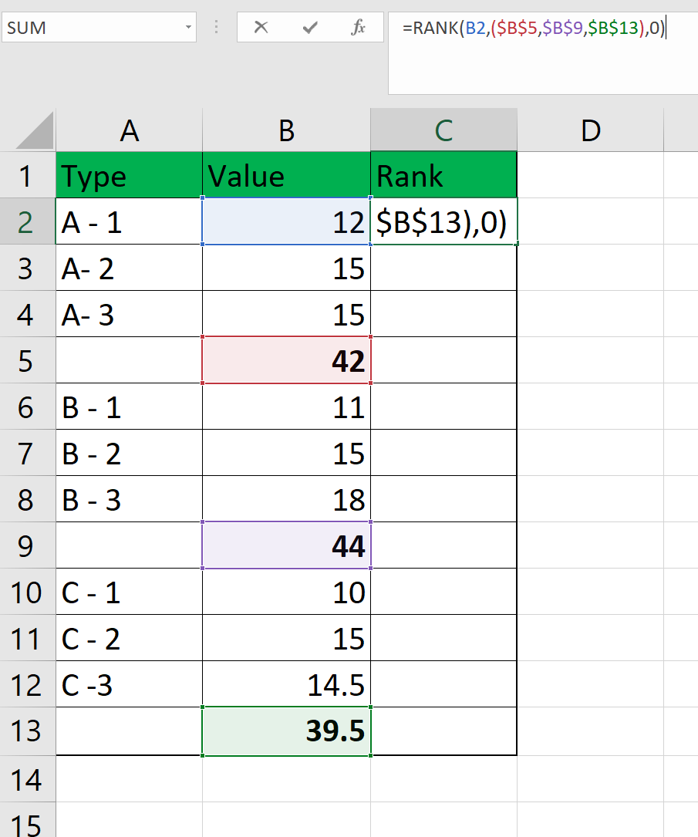Image resolution: width=698 pixels, height=837 pixels.
Task: Click in the formula bar RANK text
Action: (x=436, y=29)
